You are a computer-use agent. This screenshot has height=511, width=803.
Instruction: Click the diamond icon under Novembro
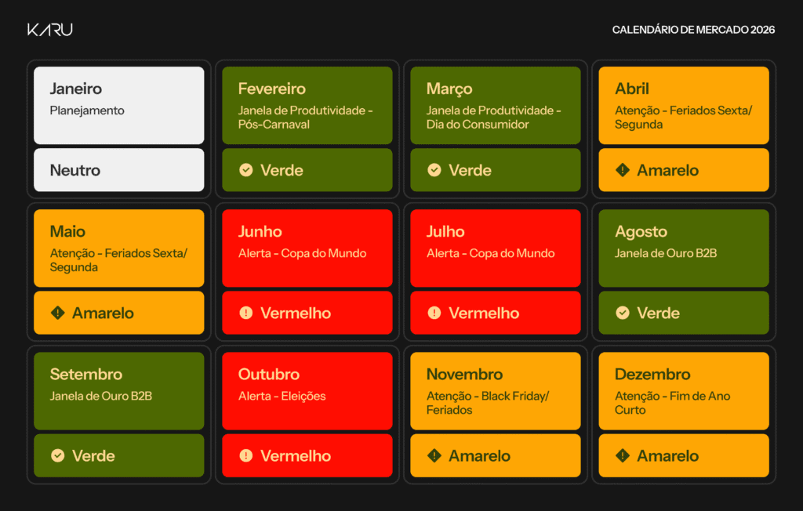click(434, 455)
